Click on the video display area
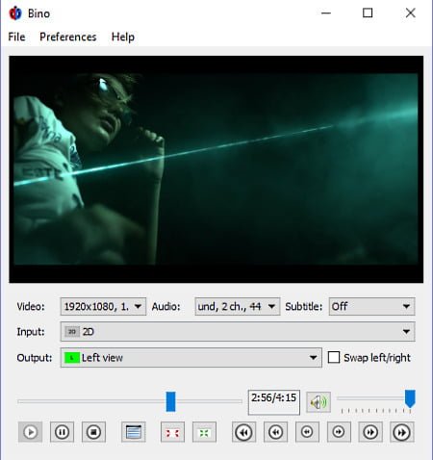The height and width of the screenshot is (460, 433). point(216,169)
